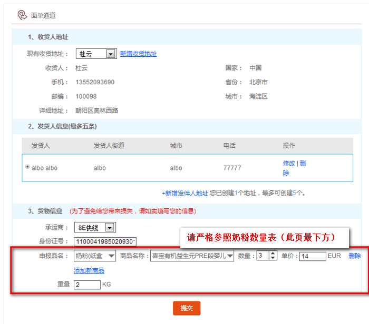Screen dimensions: 369x324
Task: Decrease quantity with the down stepper arrow
Action: tap(273, 259)
